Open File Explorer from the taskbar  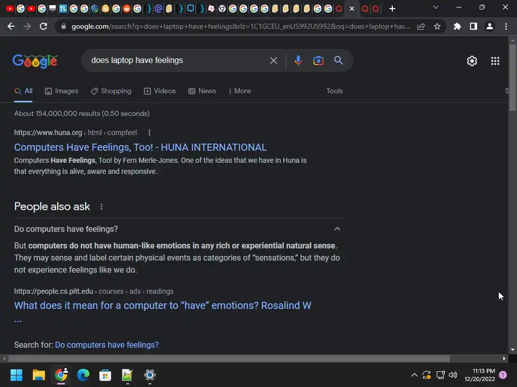tap(38, 375)
